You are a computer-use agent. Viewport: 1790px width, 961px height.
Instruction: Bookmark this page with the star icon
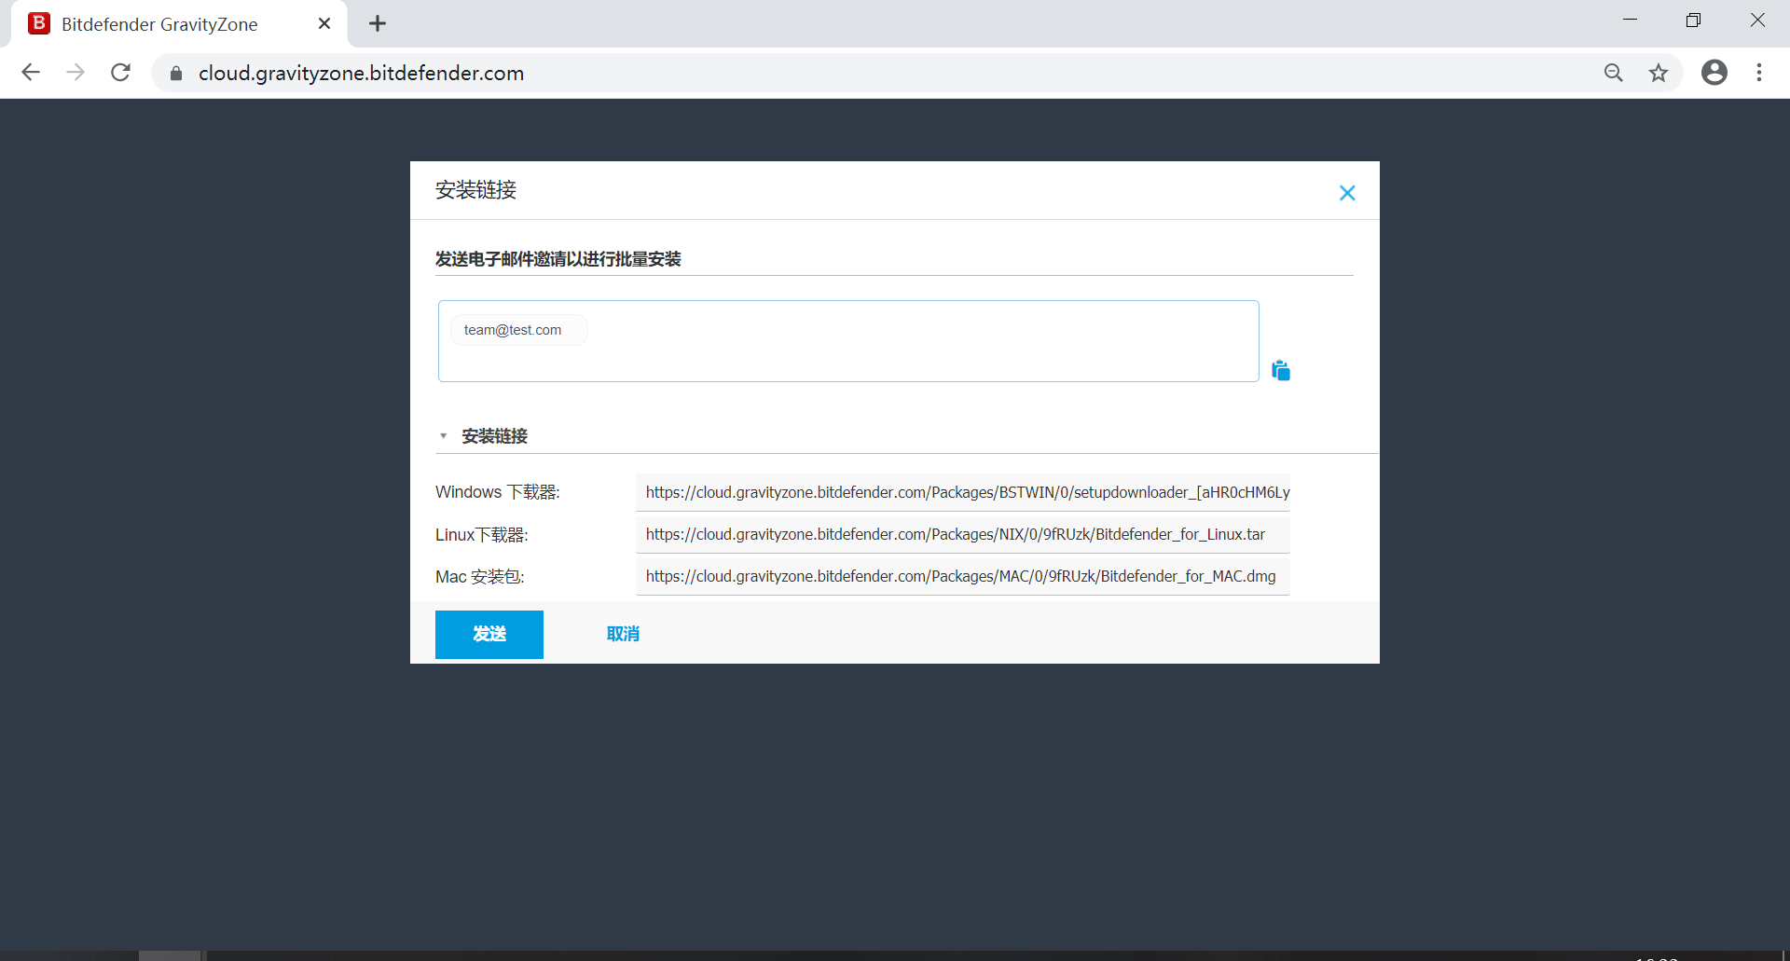coord(1658,73)
